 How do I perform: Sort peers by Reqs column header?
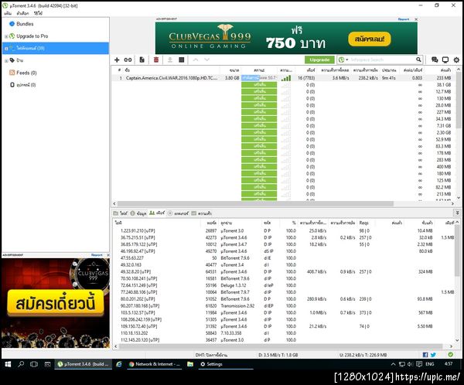click(364, 223)
